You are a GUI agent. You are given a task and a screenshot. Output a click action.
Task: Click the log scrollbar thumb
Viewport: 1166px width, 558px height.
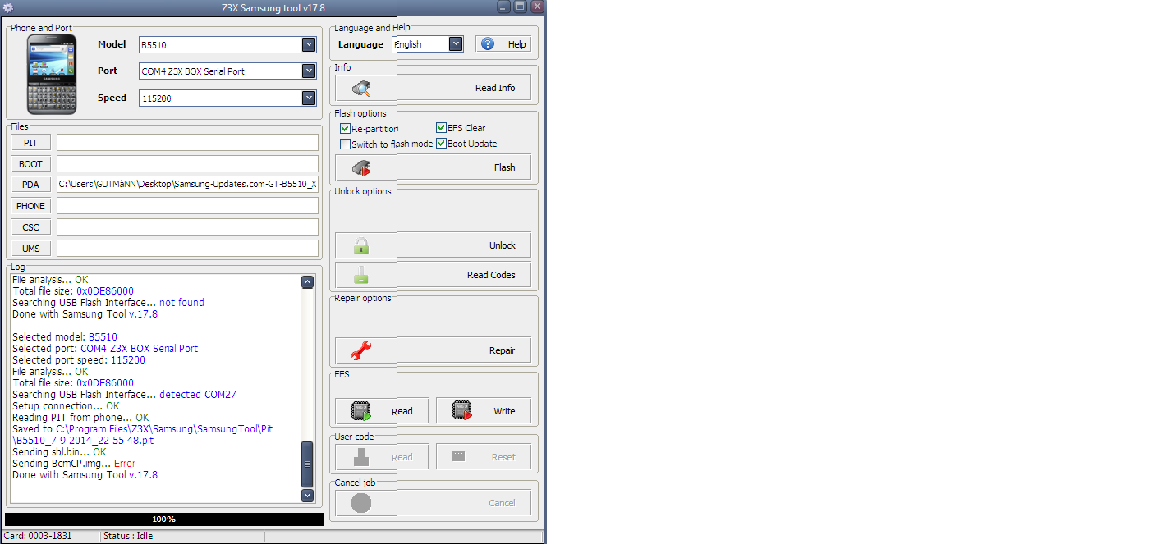point(307,464)
